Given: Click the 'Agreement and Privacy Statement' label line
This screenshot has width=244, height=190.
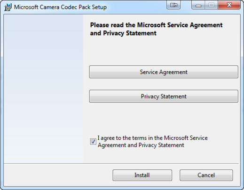Looking at the screenshot, I should [141, 145].
